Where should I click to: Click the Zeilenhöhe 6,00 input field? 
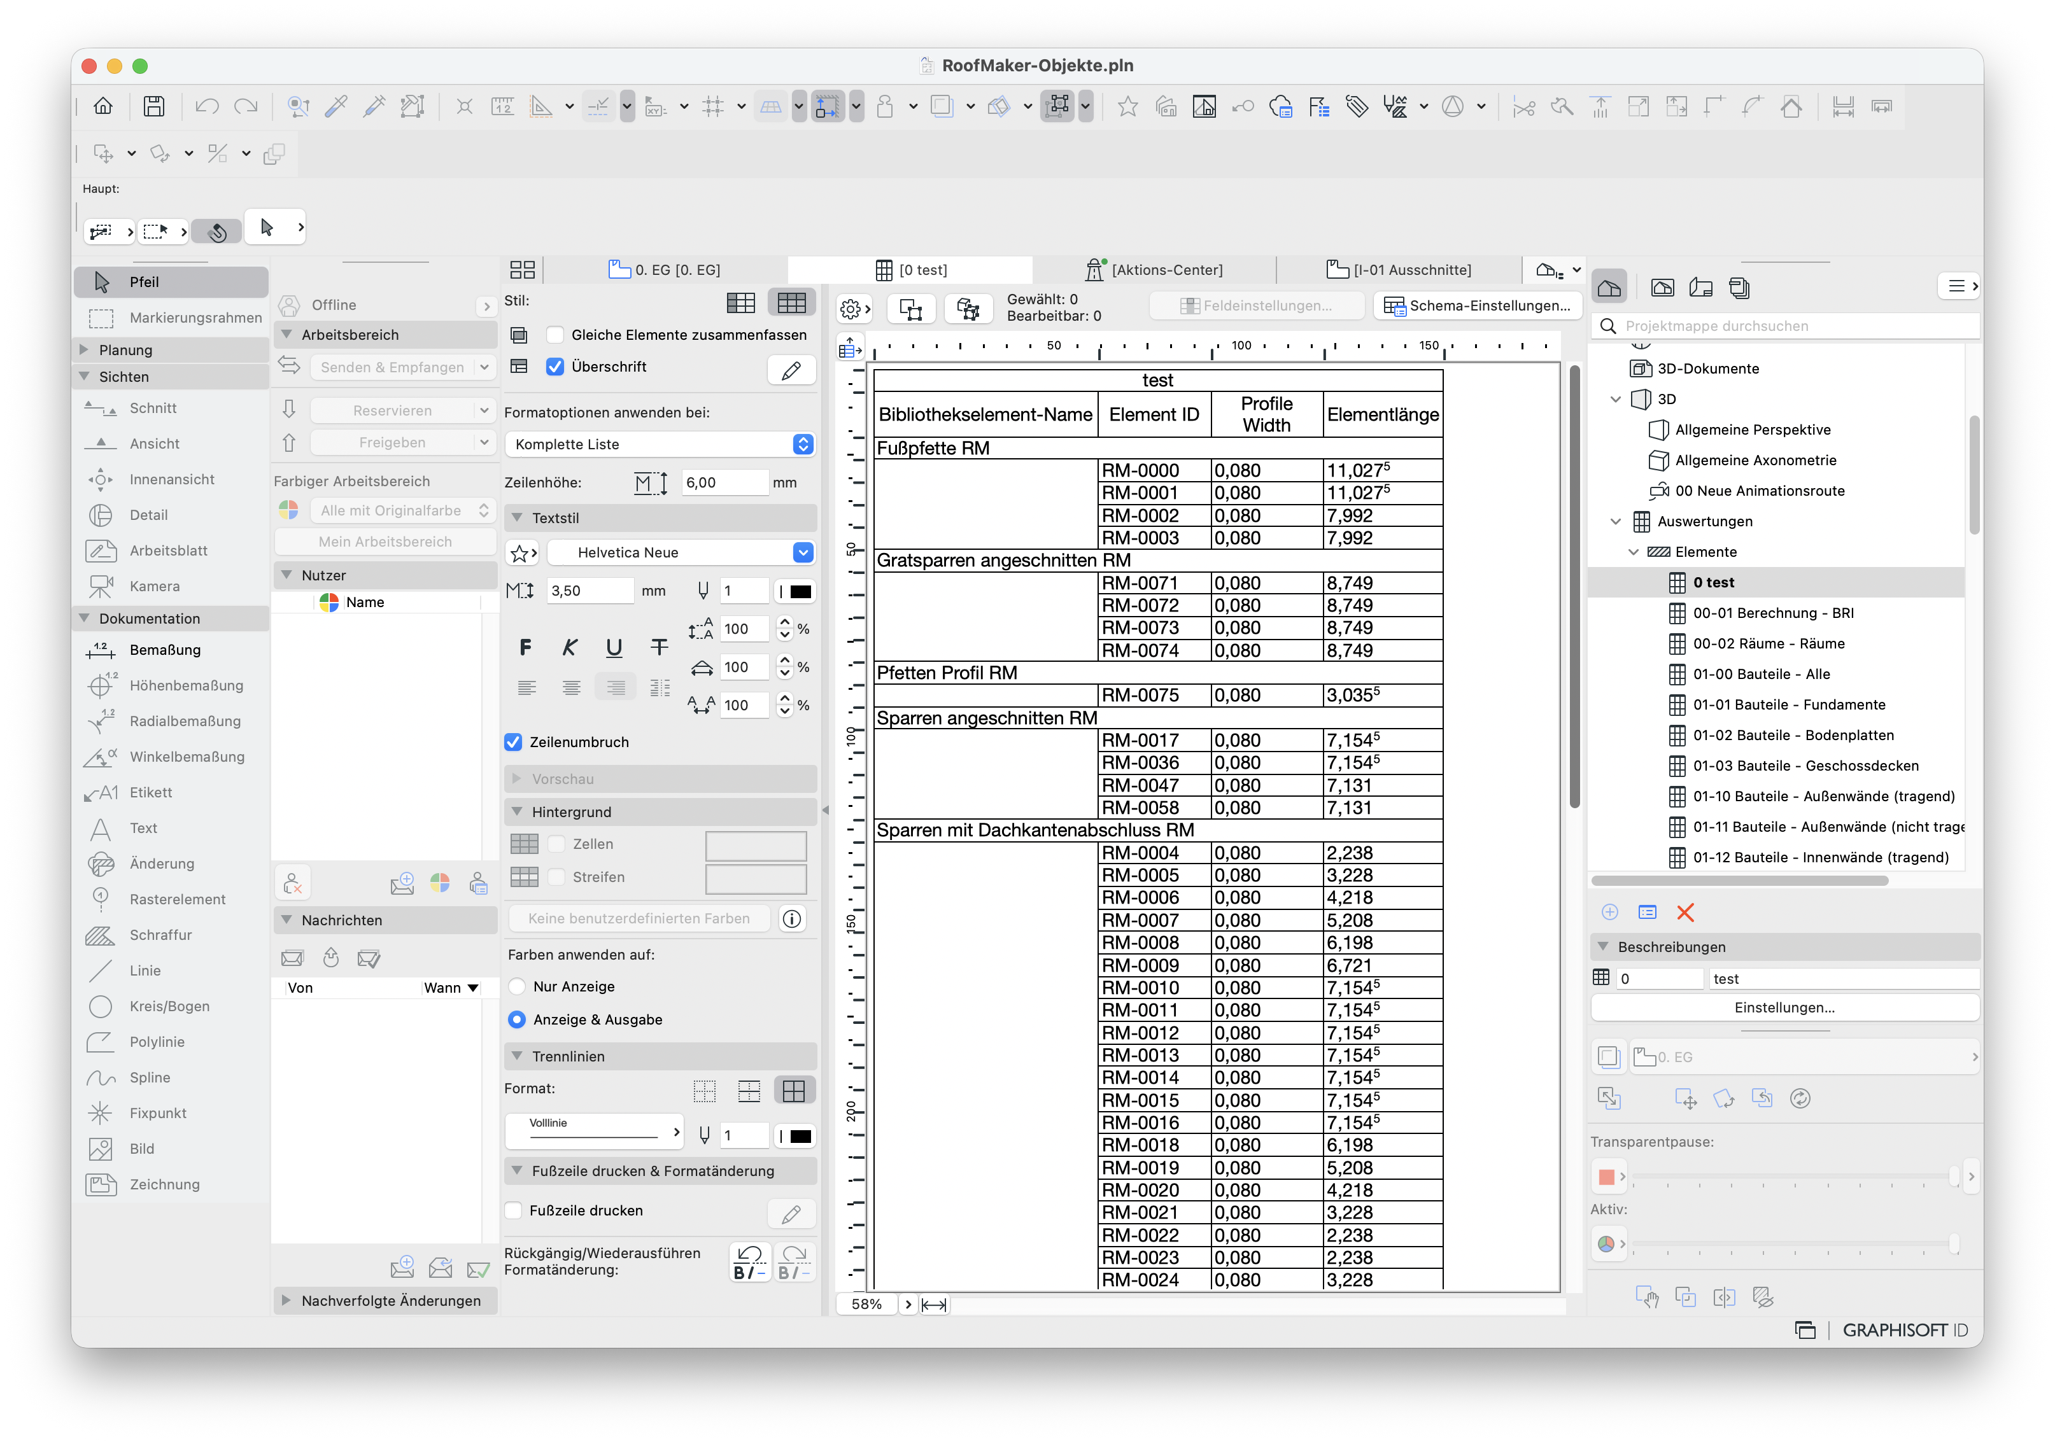tap(724, 482)
